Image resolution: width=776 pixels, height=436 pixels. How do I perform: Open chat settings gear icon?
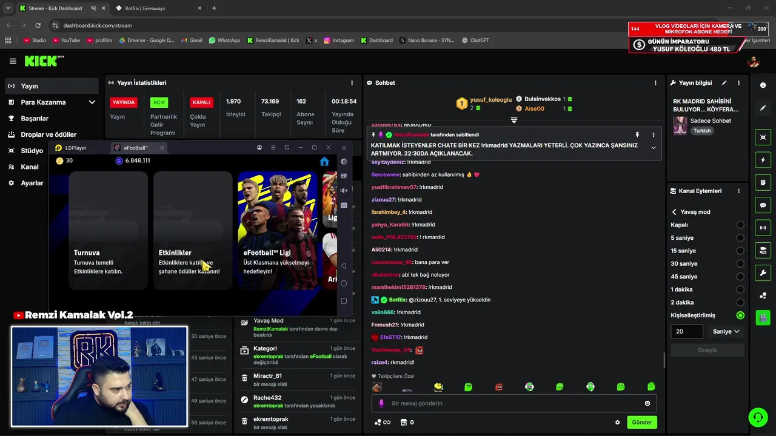[618, 422]
